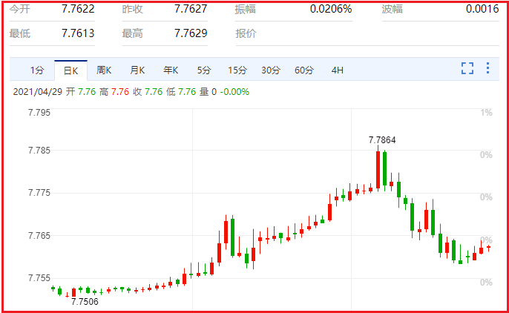
Task: Click the 昨收 value 7.7627
Action: [x=191, y=9]
